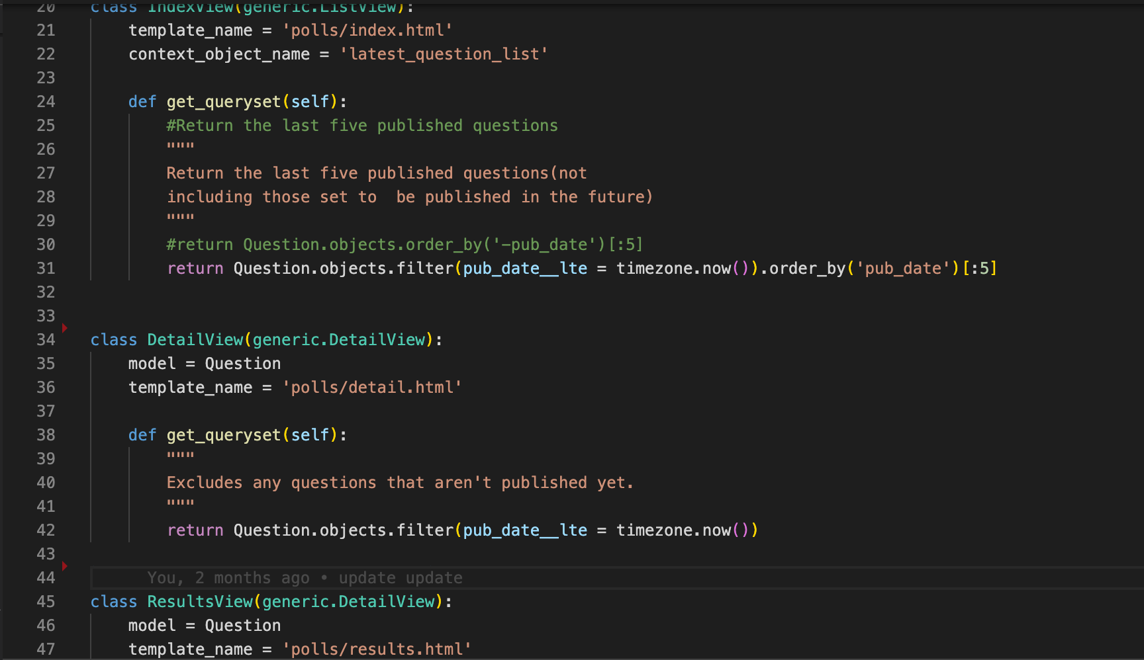
Task: Click the 'latest_question_list' string
Action: 444,54
